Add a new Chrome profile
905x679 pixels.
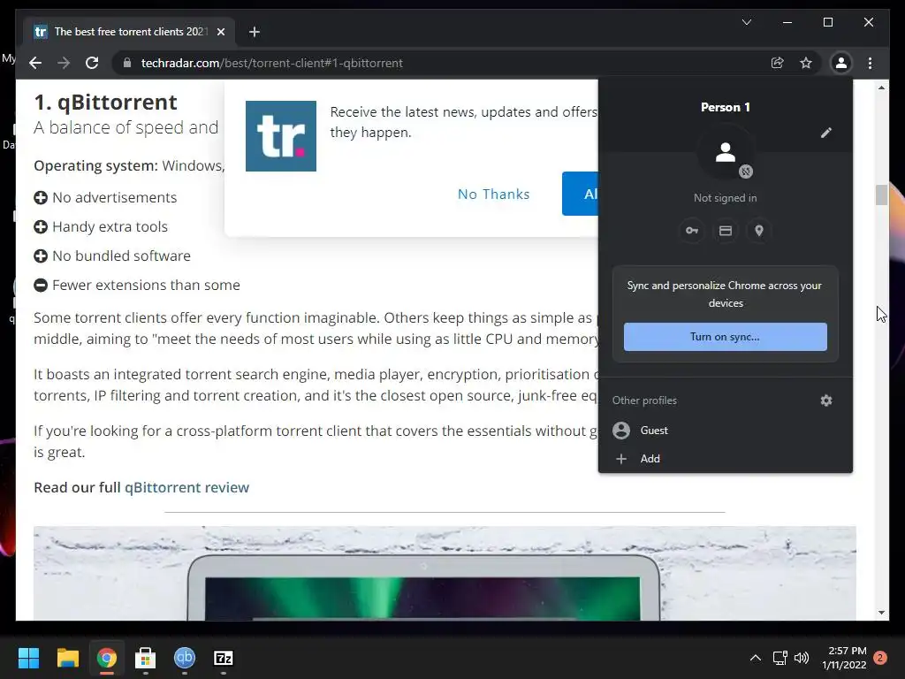(x=725, y=459)
